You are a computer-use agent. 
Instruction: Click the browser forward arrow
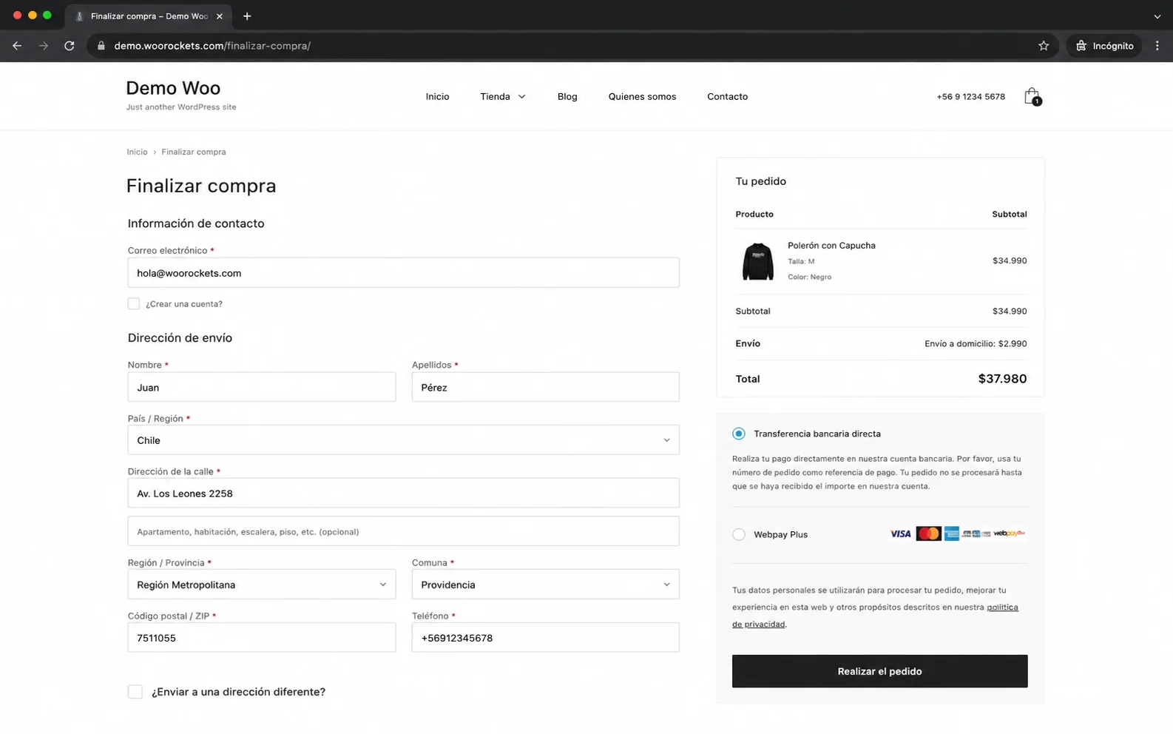tap(44, 46)
